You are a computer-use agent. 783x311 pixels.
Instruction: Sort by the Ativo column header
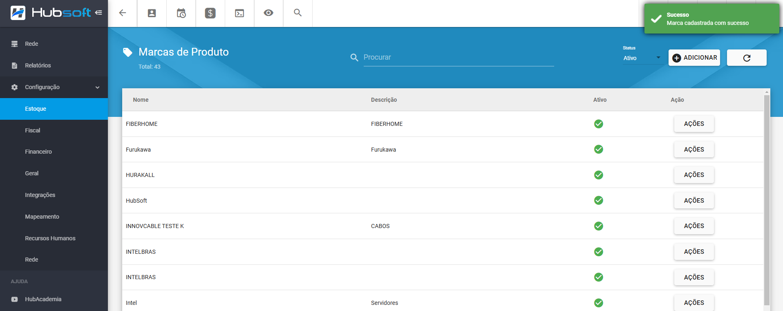(x=600, y=100)
